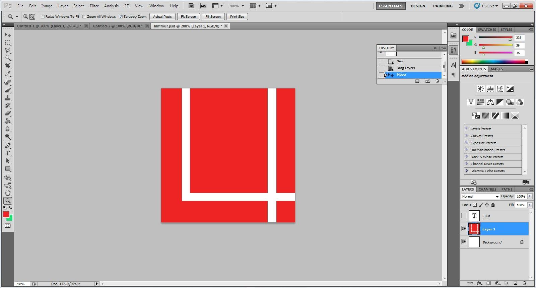Click the zoom out magnifier option
Image resolution: width=536 pixels, height=288 pixels.
(32, 16)
